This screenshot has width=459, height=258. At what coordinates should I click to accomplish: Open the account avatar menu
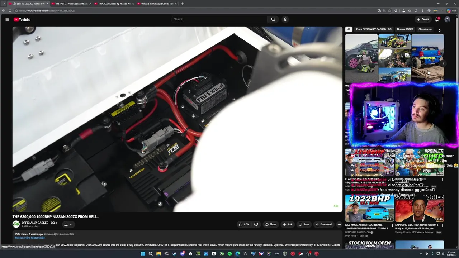(447, 19)
